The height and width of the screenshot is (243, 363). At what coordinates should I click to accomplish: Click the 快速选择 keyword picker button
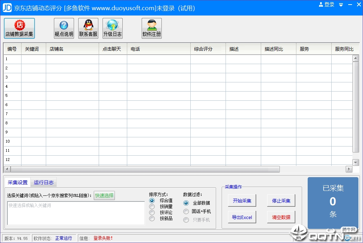[x=104, y=195]
